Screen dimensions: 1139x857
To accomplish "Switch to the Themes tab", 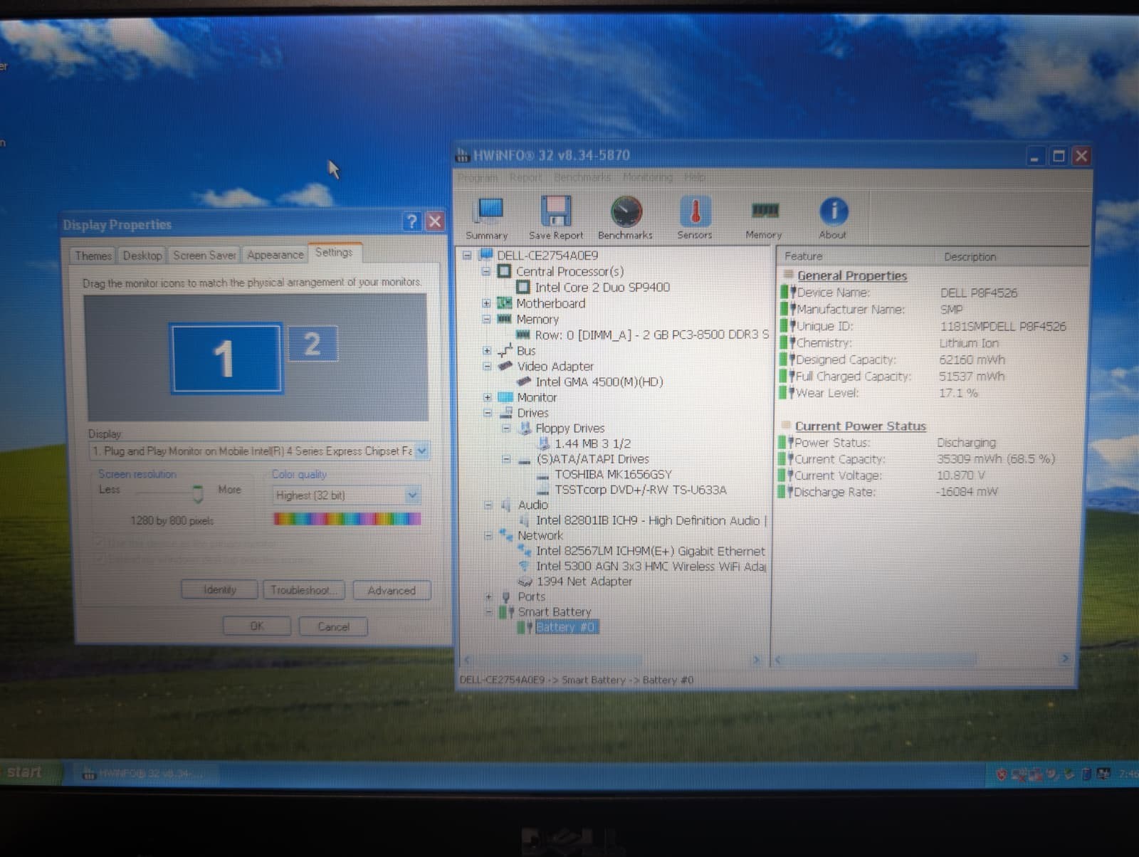I will tap(93, 256).
